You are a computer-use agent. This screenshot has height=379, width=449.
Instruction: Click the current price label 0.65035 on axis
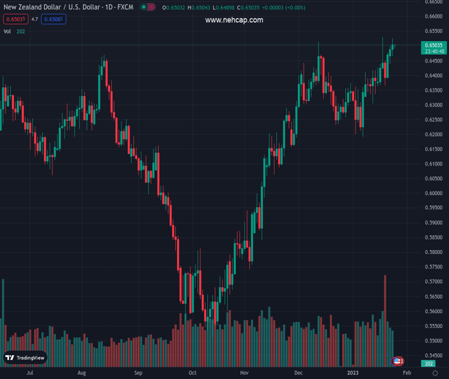pyautogui.click(x=433, y=45)
